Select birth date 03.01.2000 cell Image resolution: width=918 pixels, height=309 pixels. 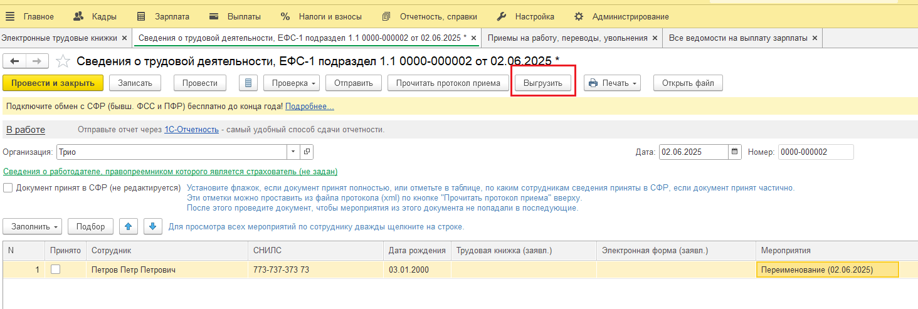pyautogui.click(x=417, y=270)
